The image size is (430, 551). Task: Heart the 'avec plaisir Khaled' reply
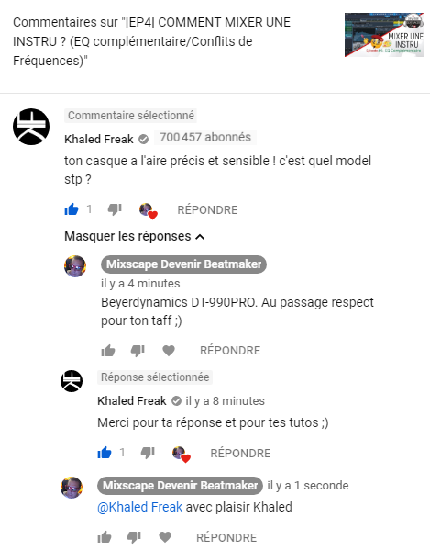(x=165, y=537)
